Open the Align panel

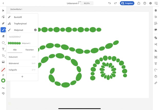[x=156, y=51]
